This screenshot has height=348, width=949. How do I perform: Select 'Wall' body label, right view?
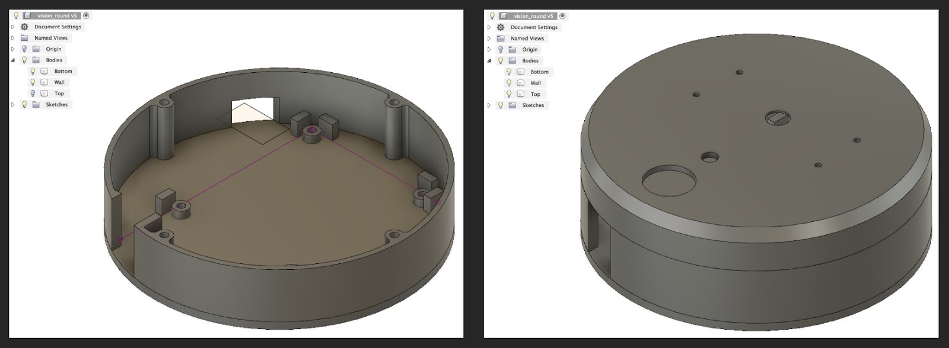(536, 83)
